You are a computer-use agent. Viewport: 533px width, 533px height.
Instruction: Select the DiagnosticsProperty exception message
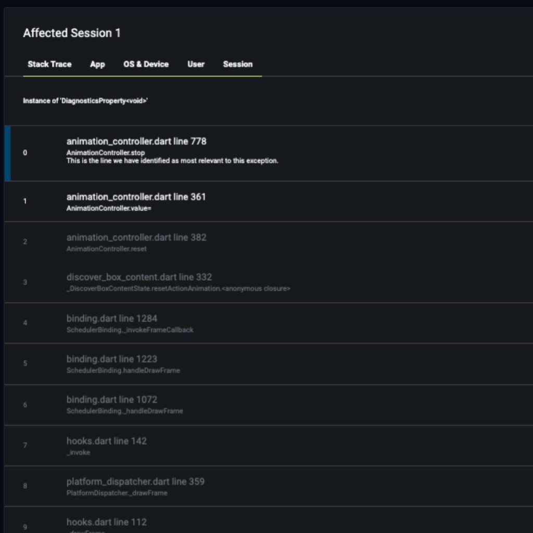pyautogui.click(x=85, y=100)
